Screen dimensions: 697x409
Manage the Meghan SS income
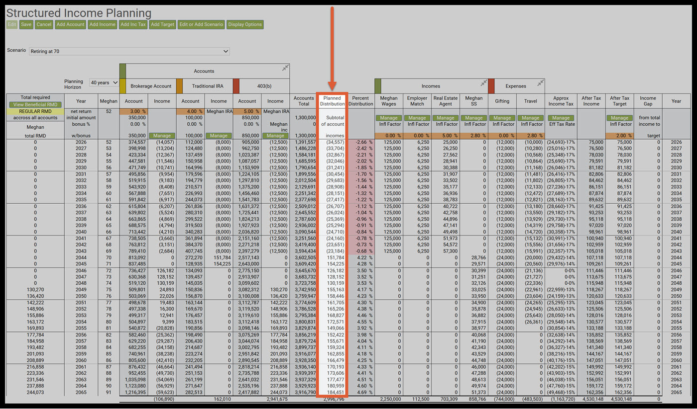click(474, 118)
